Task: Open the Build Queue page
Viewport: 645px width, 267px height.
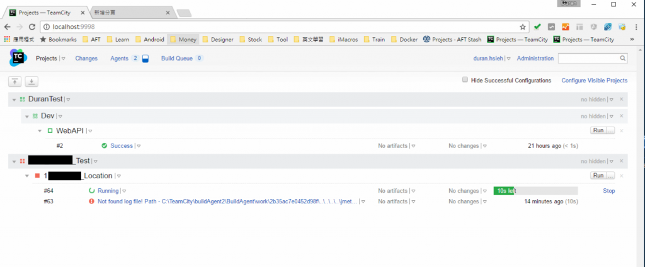Action: 177,59
